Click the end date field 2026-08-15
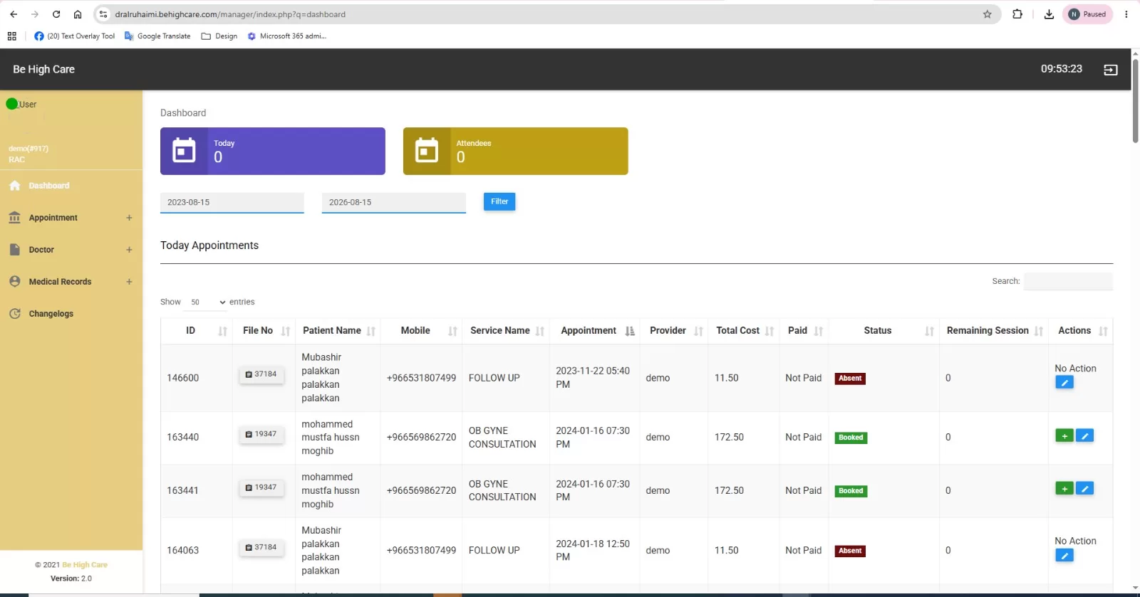Screen dimensions: 1140x597 point(394,203)
